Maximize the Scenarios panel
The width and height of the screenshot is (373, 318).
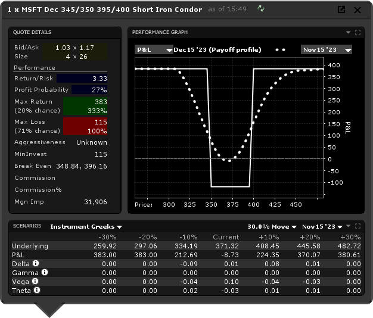(x=358, y=226)
